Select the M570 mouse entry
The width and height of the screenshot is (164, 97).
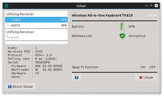coord(36,25)
